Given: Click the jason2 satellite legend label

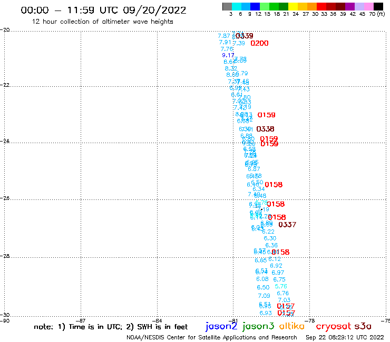Looking at the screenshot, I should pos(221,326).
